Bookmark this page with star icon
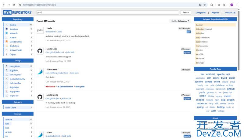The width and height of the screenshot is (244, 140). [x=205, y=5]
